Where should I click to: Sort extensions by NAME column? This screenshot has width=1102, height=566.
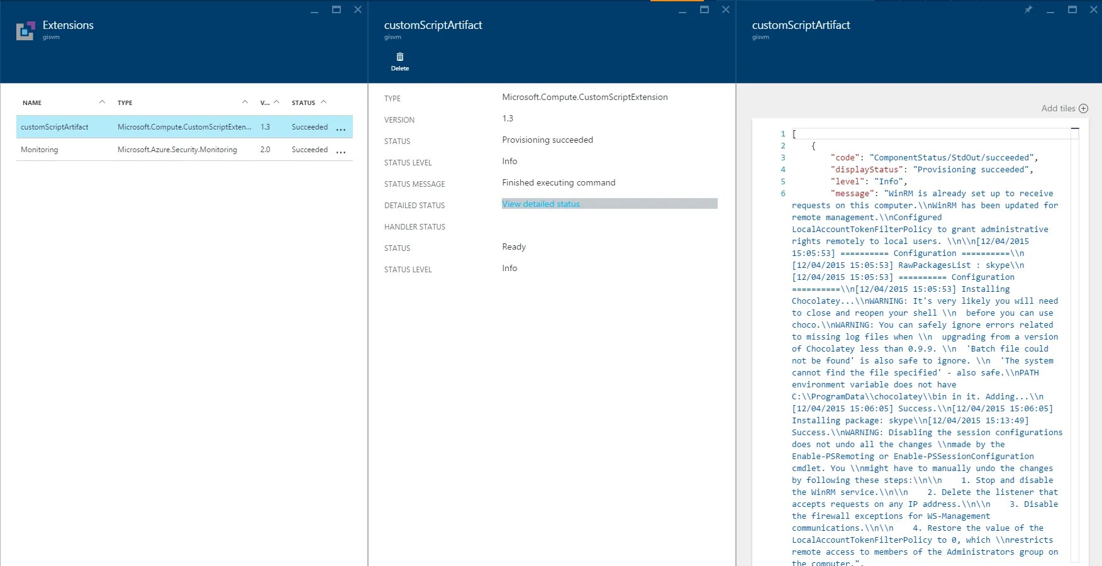click(x=64, y=103)
